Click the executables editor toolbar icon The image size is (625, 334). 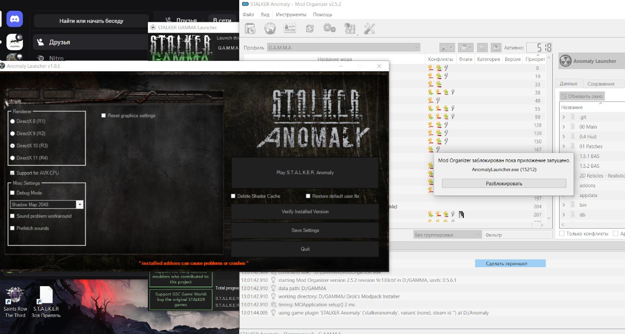(x=350, y=29)
